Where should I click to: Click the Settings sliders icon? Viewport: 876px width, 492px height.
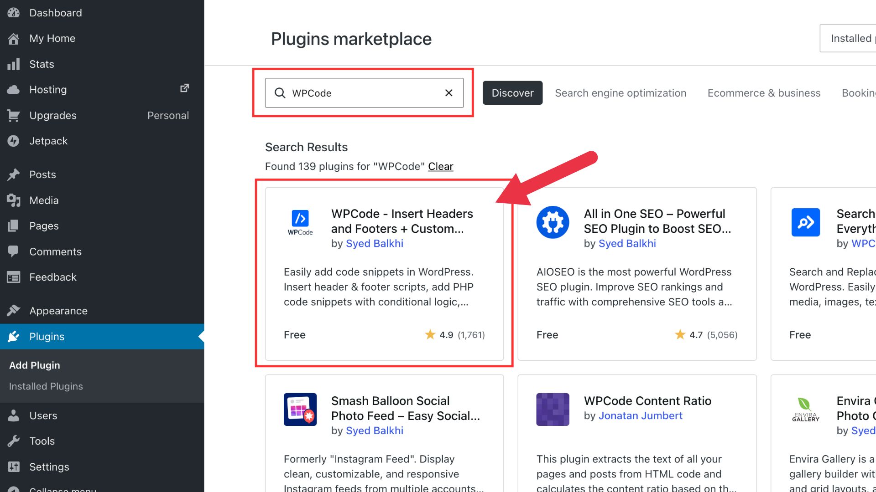pos(14,467)
